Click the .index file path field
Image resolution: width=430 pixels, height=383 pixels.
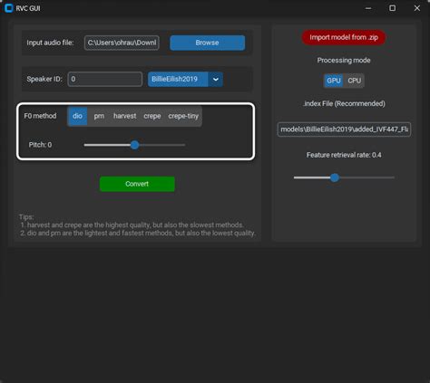[x=344, y=129]
